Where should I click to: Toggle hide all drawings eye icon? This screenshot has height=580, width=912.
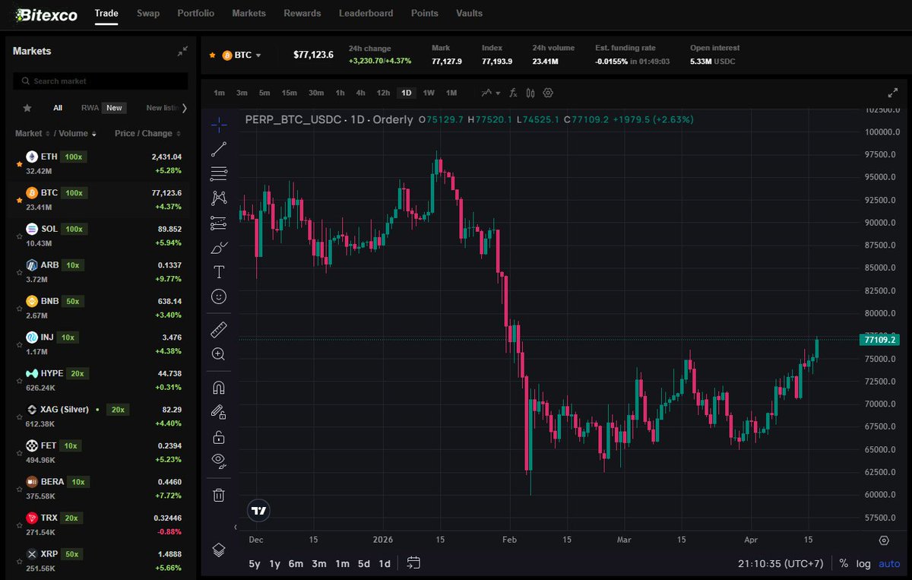(x=219, y=461)
